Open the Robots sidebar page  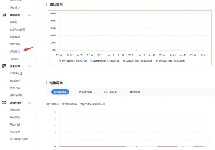click(x=14, y=59)
